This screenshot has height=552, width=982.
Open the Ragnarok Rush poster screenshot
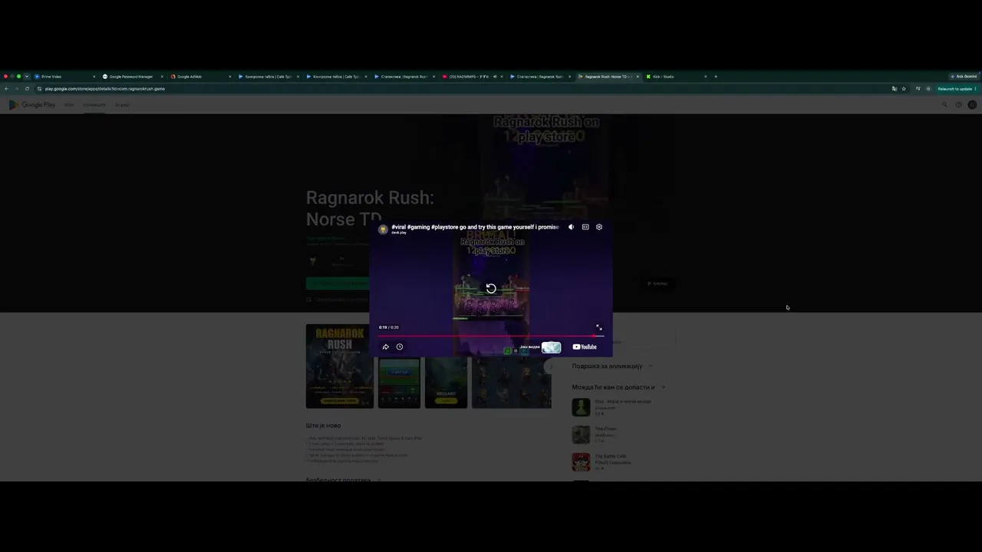pyautogui.click(x=340, y=366)
